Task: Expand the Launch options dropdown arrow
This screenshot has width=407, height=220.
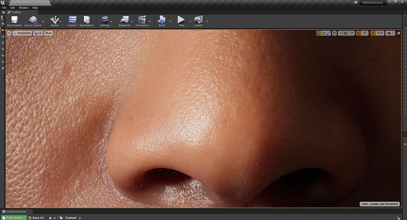Action: pyautogui.click(x=207, y=22)
